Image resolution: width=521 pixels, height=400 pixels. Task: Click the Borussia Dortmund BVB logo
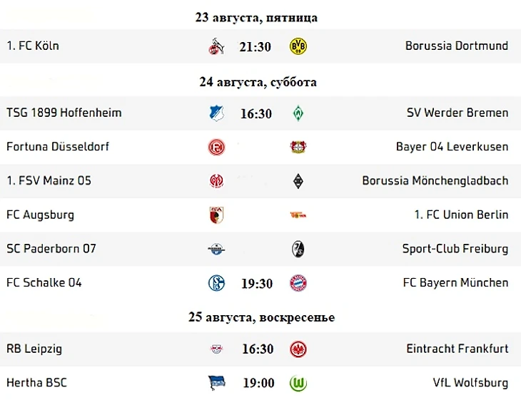tap(298, 46)
